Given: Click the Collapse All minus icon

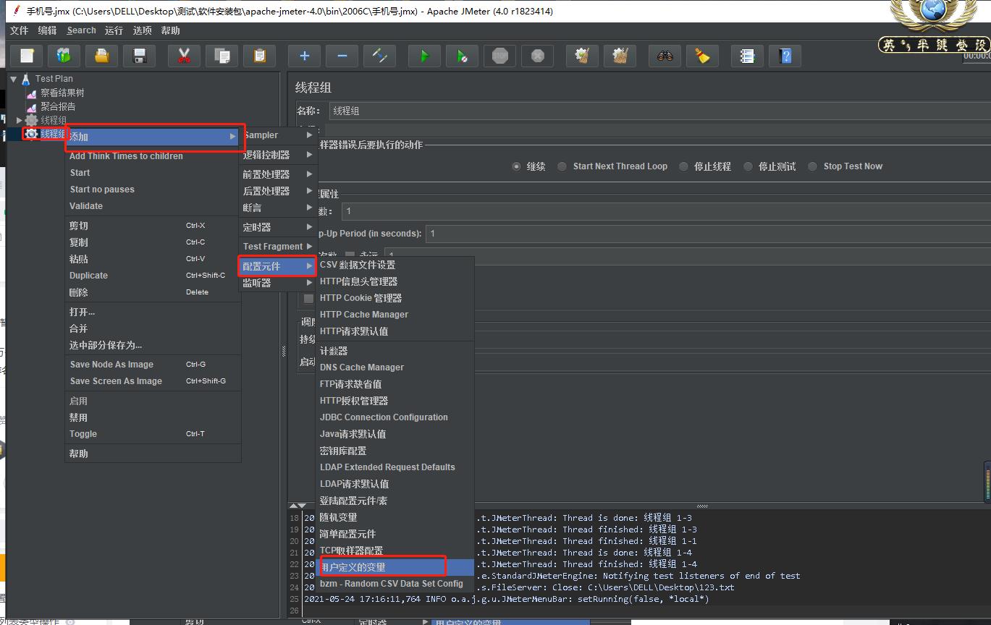Looking at the screenshot, I should tap(342, 56).
